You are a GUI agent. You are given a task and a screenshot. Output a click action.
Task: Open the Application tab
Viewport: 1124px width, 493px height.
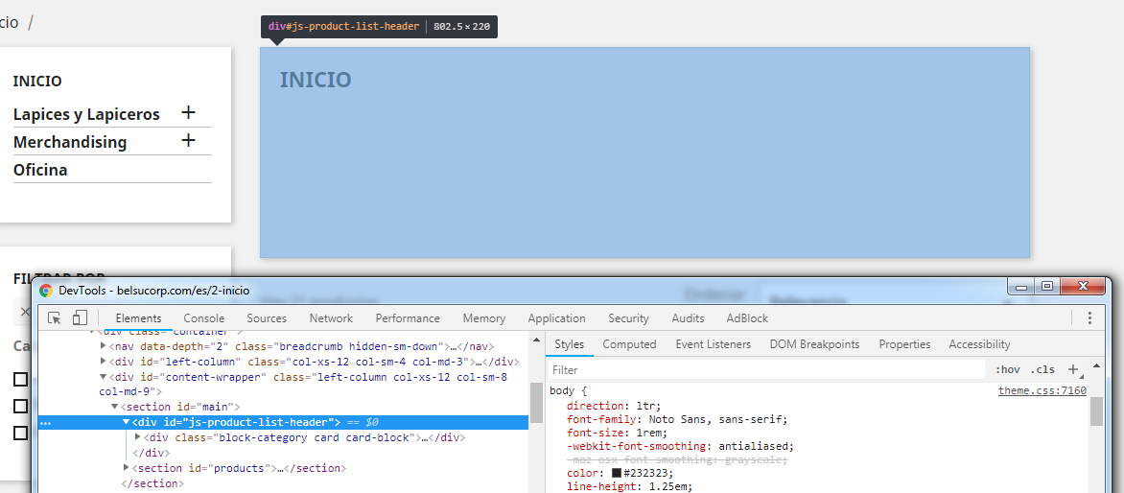pos(557,318)
